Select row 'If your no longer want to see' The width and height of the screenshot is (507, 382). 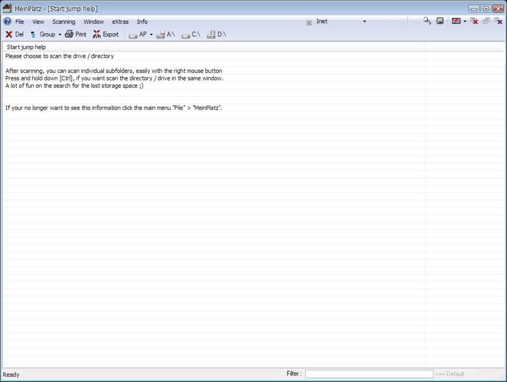(x=114, y=108)
